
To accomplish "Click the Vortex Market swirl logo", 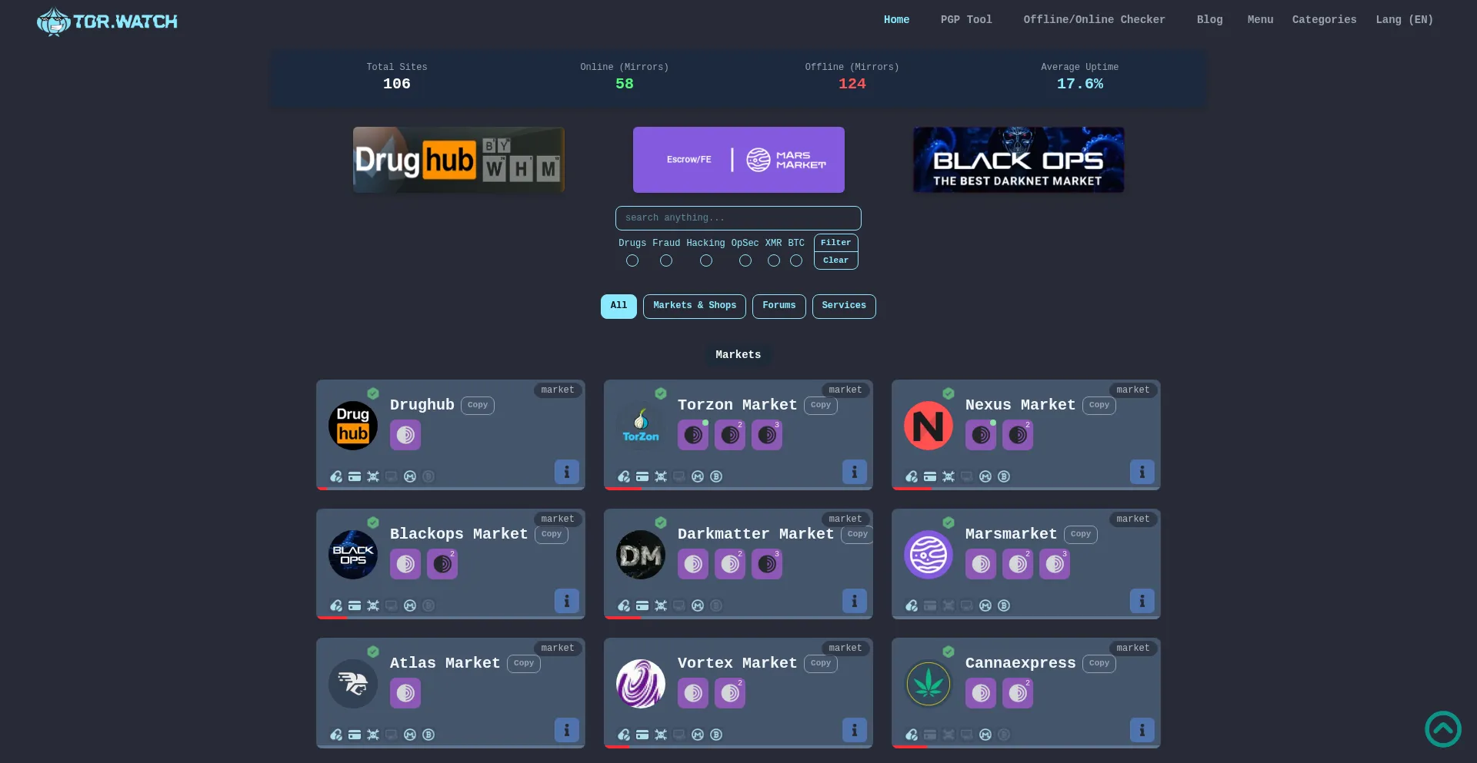I will 641,684.
